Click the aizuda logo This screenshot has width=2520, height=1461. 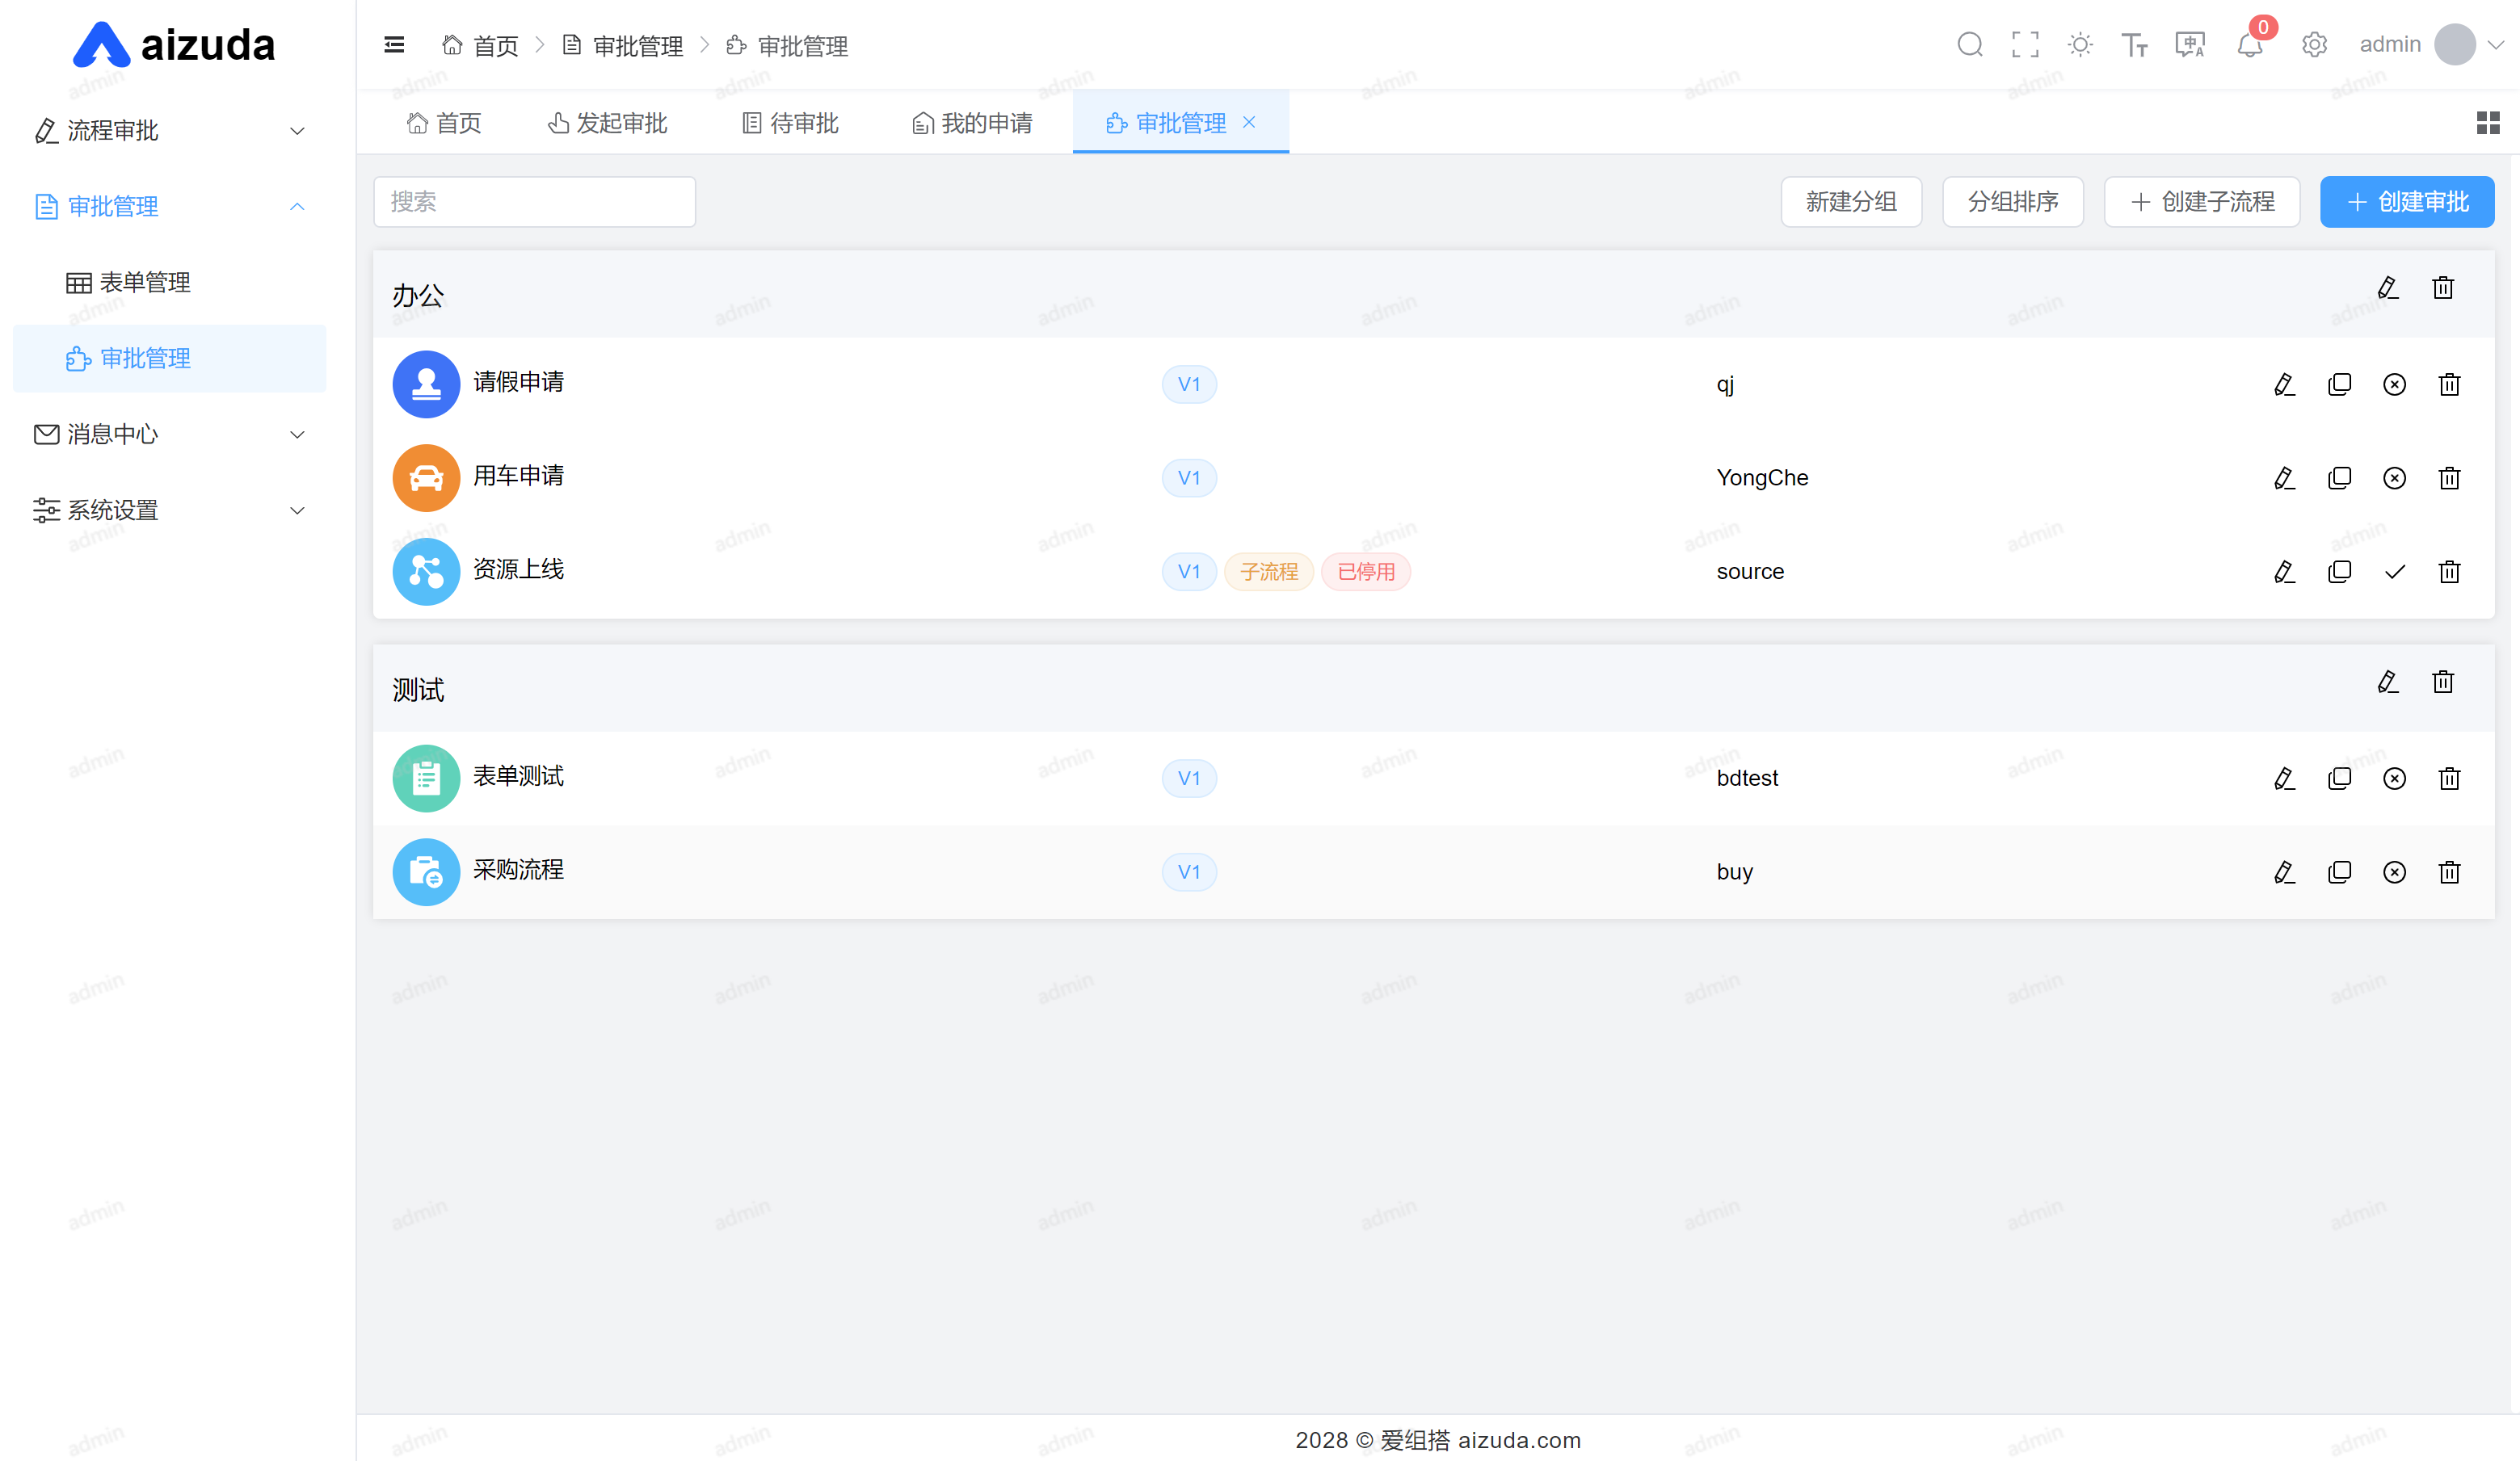tap(174, 45)
